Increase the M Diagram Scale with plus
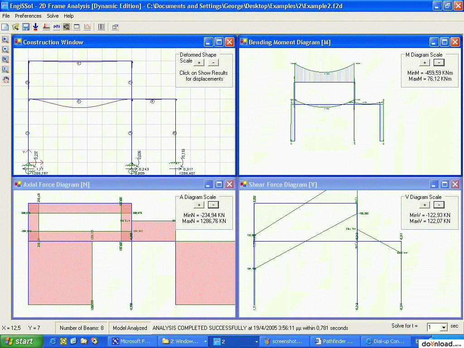Screen dimensions: 464x348 coord(425,63)
